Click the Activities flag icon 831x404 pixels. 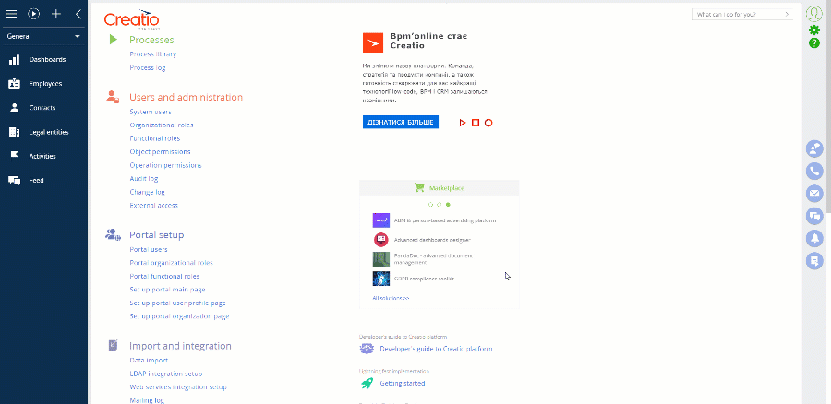[14, 156]
